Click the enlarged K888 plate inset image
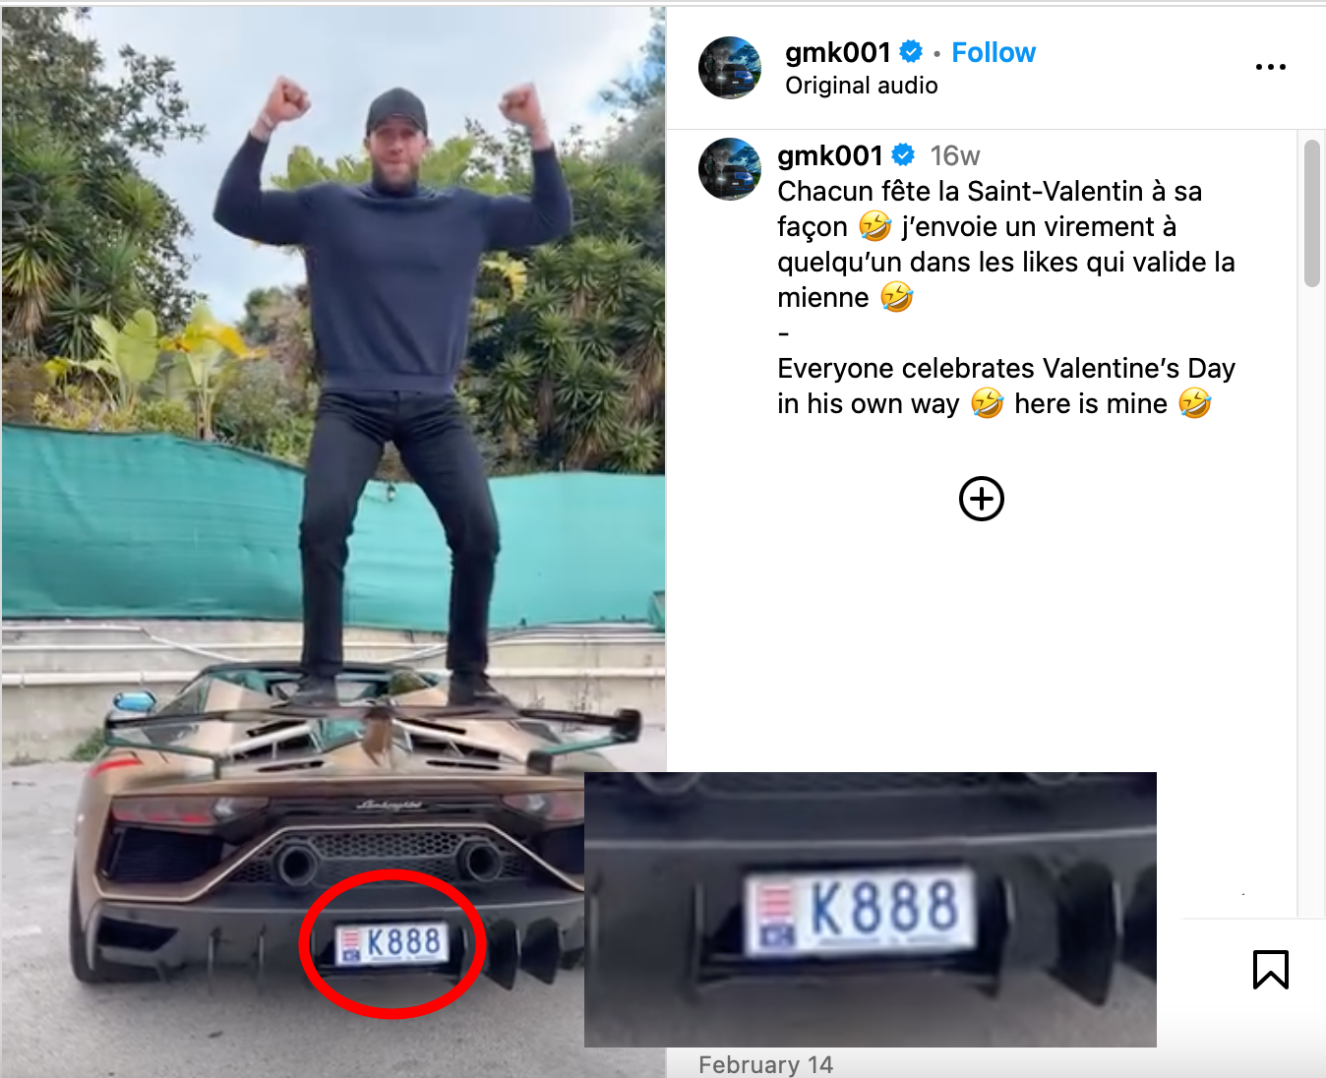1326x1078 pixels. click(870, 909)
